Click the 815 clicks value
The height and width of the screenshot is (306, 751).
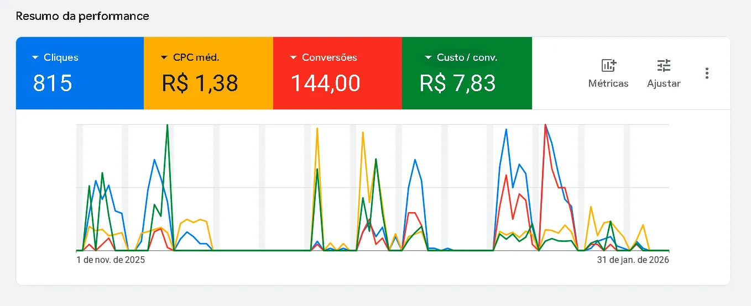[x=53, y=83]
